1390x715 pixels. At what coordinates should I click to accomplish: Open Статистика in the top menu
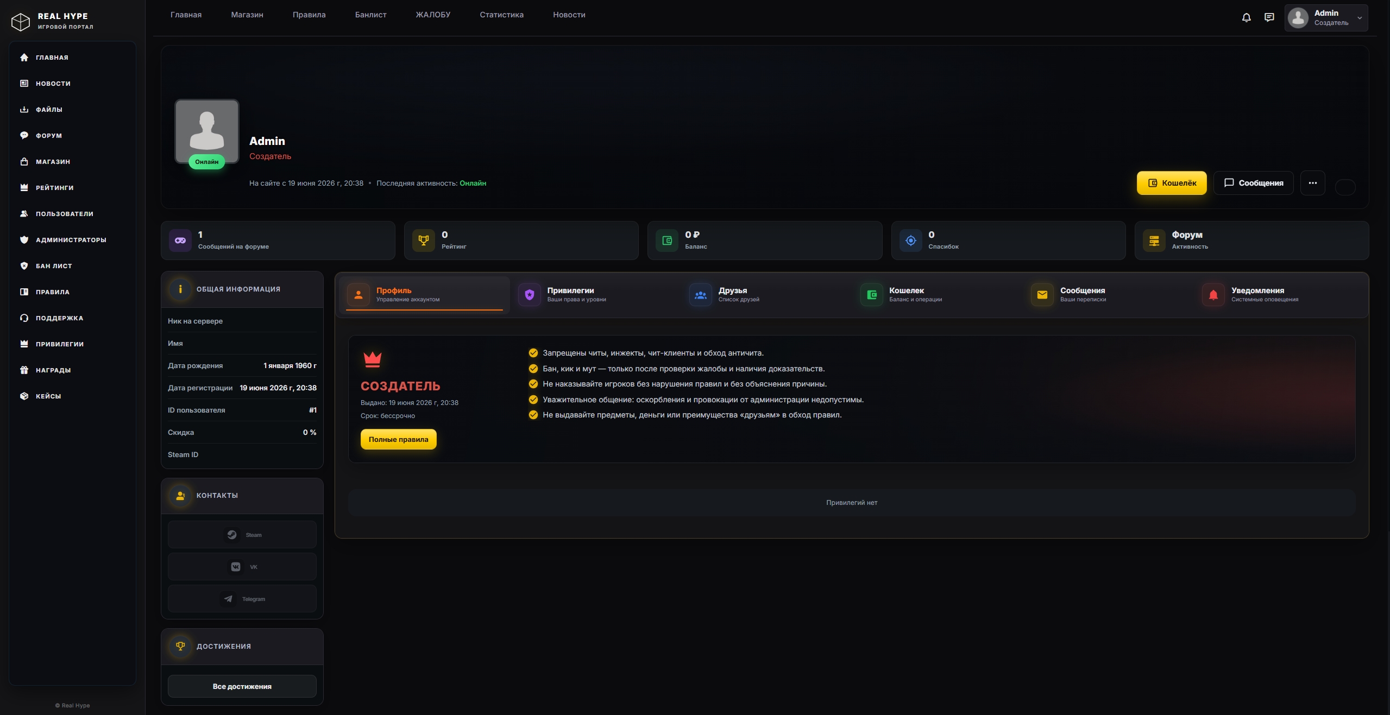501,15
